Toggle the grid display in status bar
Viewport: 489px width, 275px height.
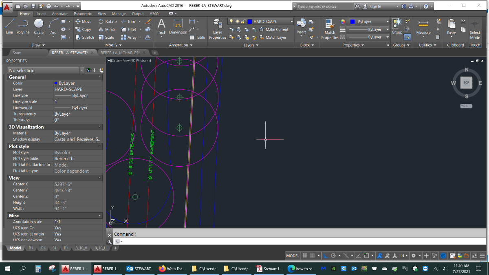point(304,255)
